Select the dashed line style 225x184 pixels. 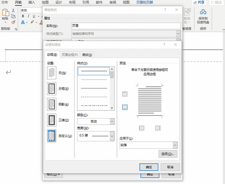94,97
